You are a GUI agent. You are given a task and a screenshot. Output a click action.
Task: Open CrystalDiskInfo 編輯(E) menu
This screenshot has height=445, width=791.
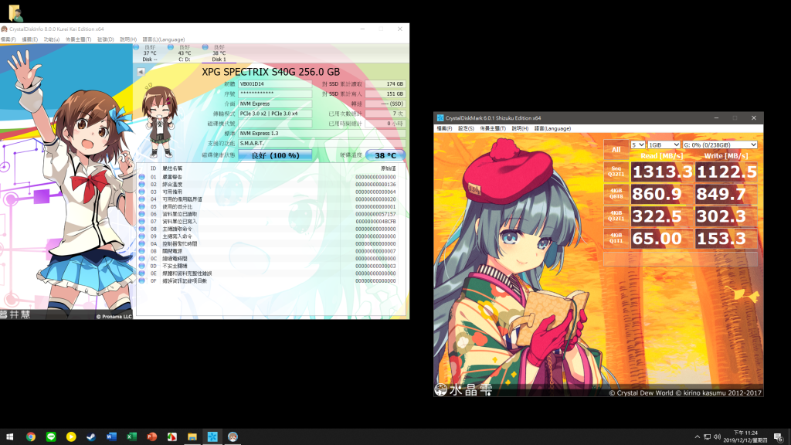(29, 39)
